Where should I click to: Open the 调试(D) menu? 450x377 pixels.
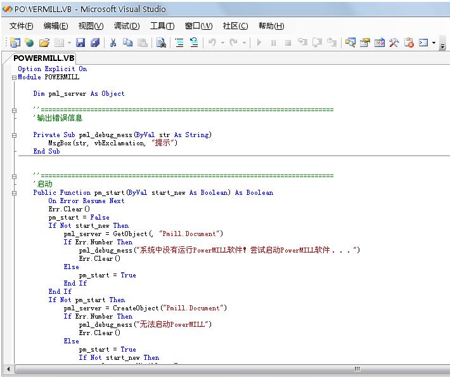(x=127, y=26)
